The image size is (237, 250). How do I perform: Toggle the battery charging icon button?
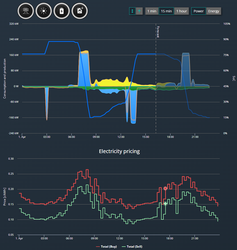[x=62, y=11]
